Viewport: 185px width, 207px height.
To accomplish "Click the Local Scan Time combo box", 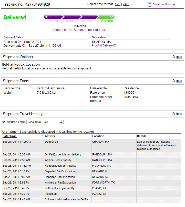I will 45,122.
